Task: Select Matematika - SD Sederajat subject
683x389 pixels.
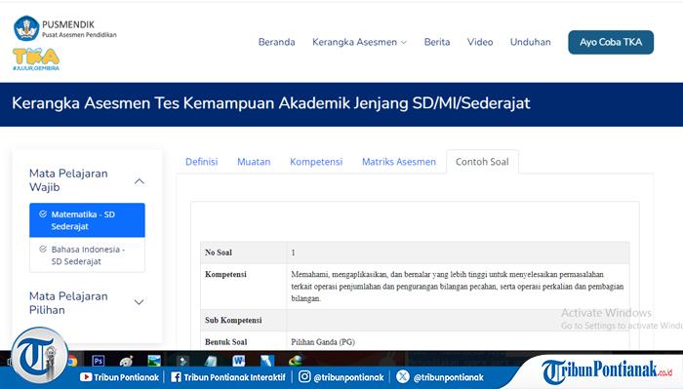Action: (x=87, y=220)
